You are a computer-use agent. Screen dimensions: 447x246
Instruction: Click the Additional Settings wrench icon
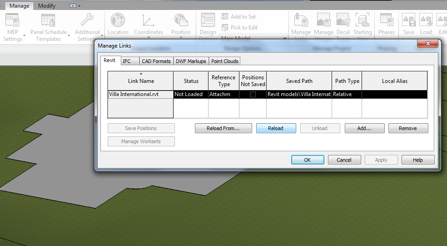pos(87,21)
